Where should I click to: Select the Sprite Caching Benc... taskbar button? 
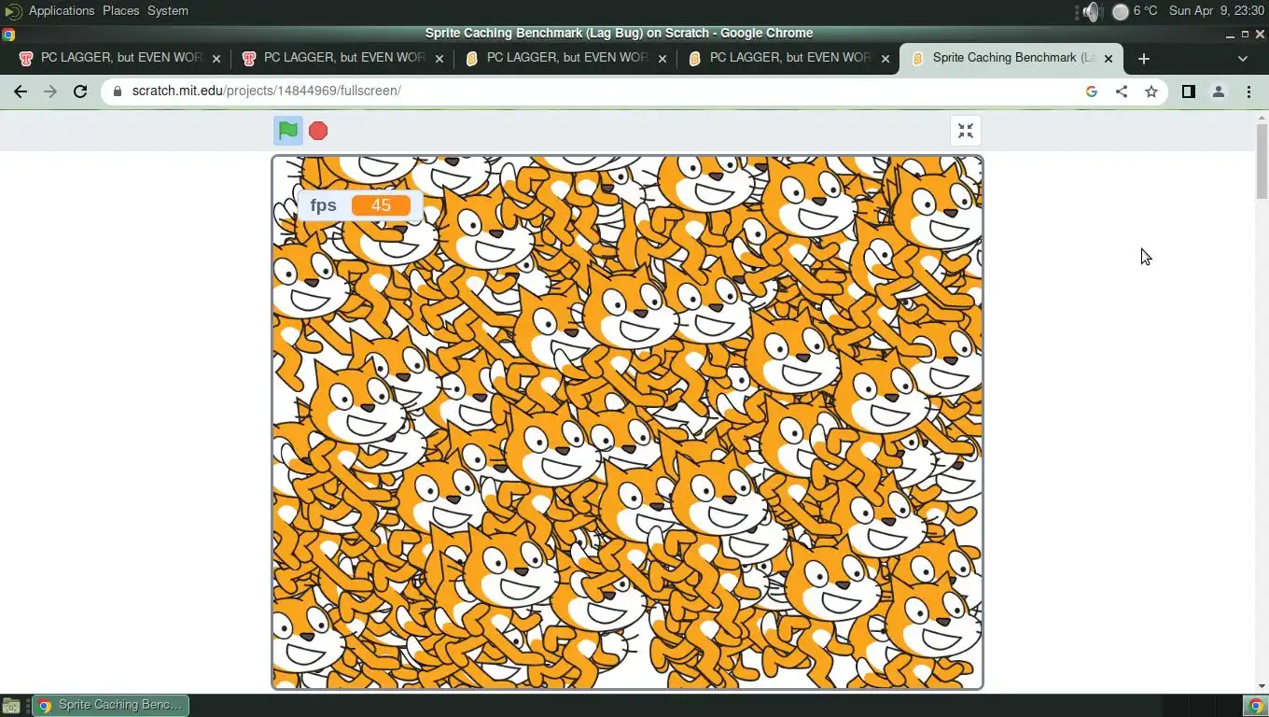(111, 705)
